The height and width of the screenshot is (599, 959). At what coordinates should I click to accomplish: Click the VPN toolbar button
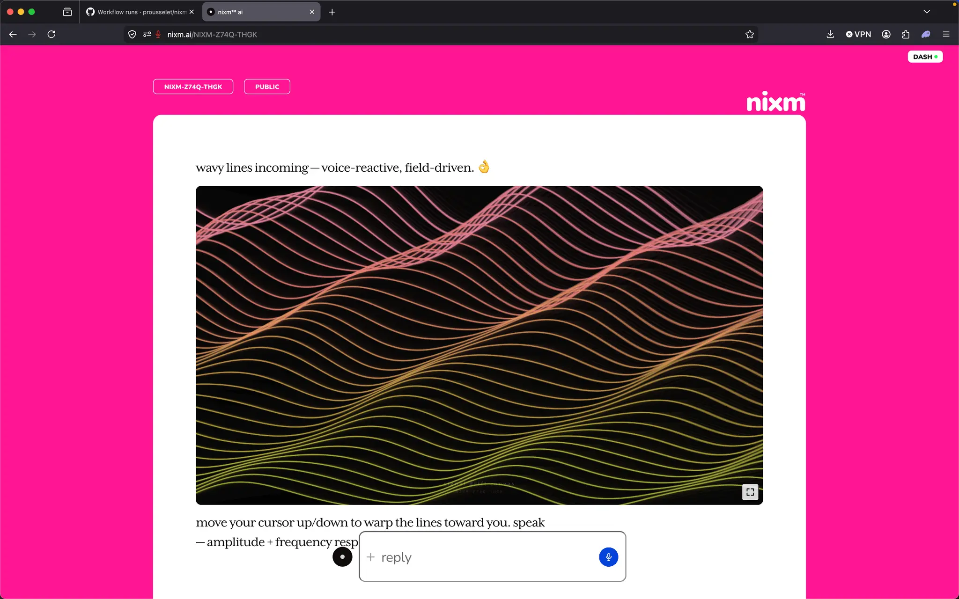(858, 34)
